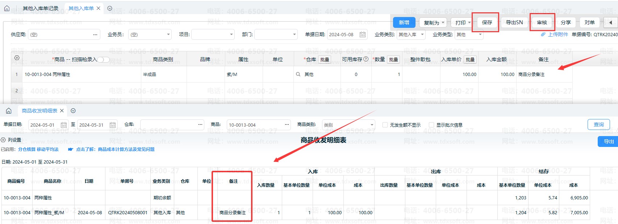Open calendar picker for 单据日期 2024-05-08
The width and height of the screenshot is (618, 224).
click(362, 34)
